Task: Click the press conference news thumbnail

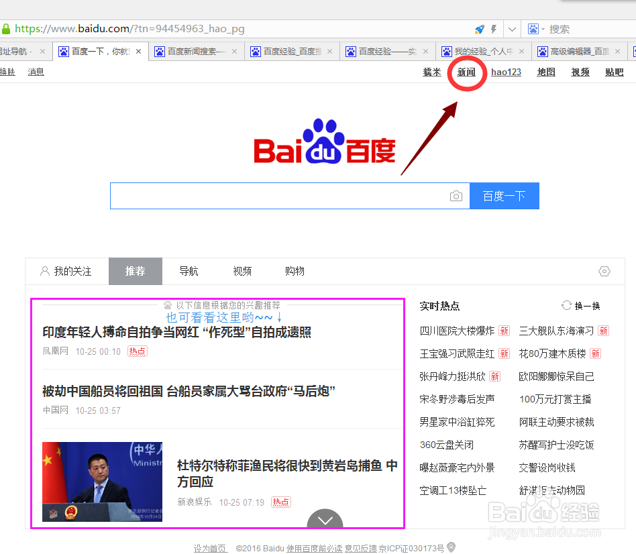Action: 102,482
